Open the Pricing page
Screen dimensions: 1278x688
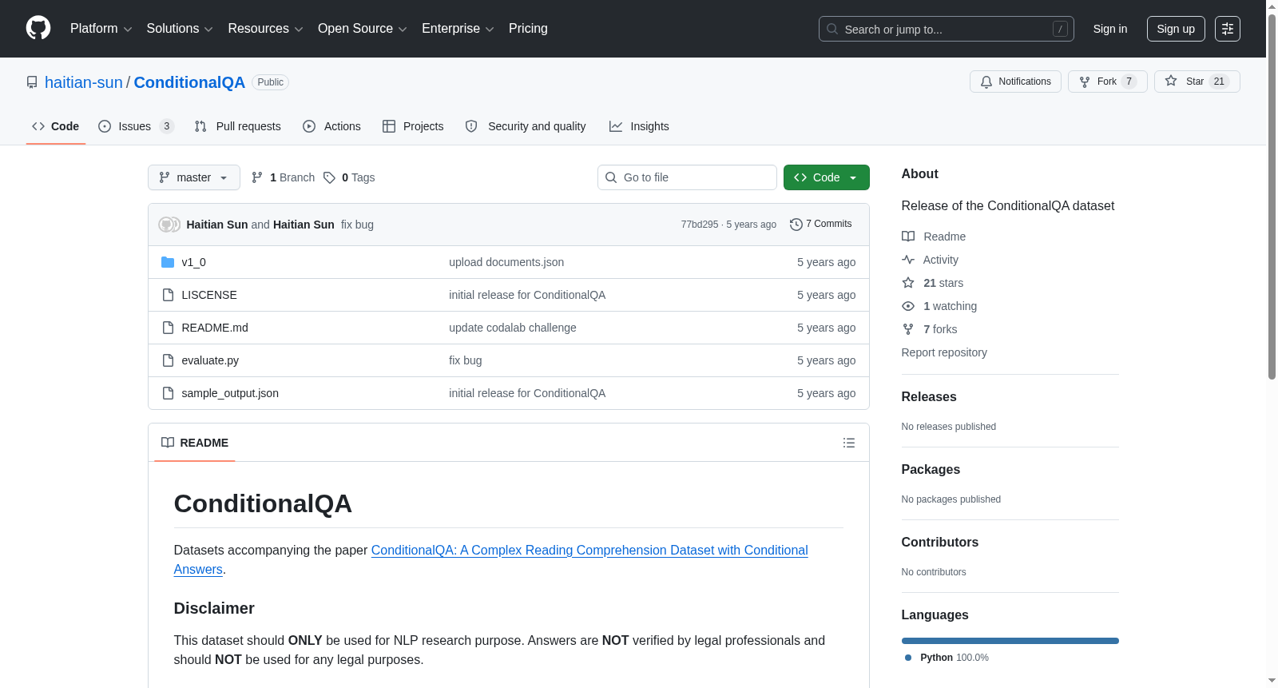[528, 29]
